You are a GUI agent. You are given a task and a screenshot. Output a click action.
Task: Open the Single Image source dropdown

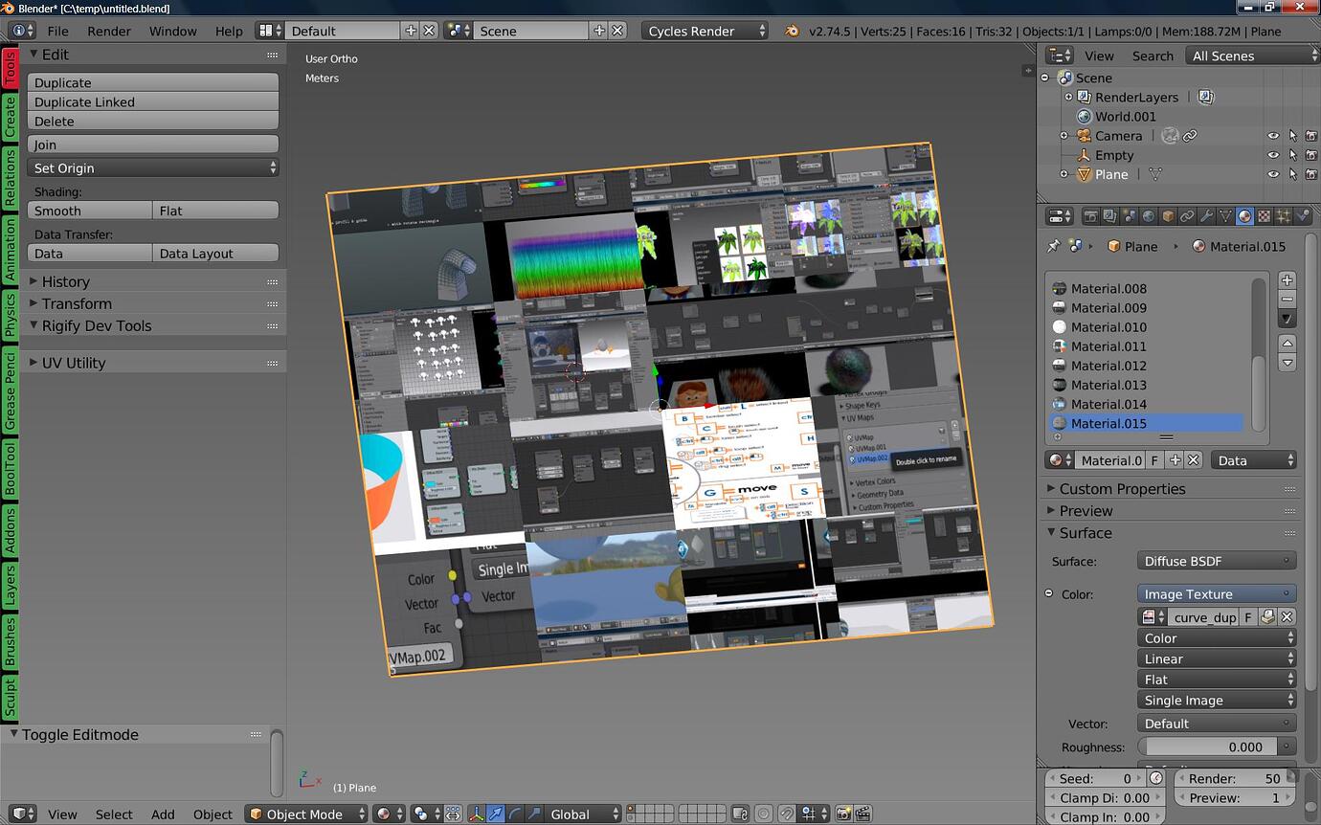(x=1217, y=700)
